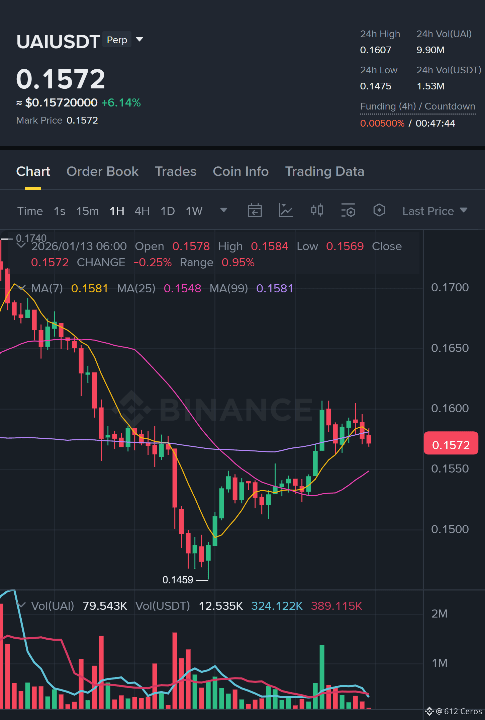
Task: Switch to the Order Book tab
Action: (102, 171)
